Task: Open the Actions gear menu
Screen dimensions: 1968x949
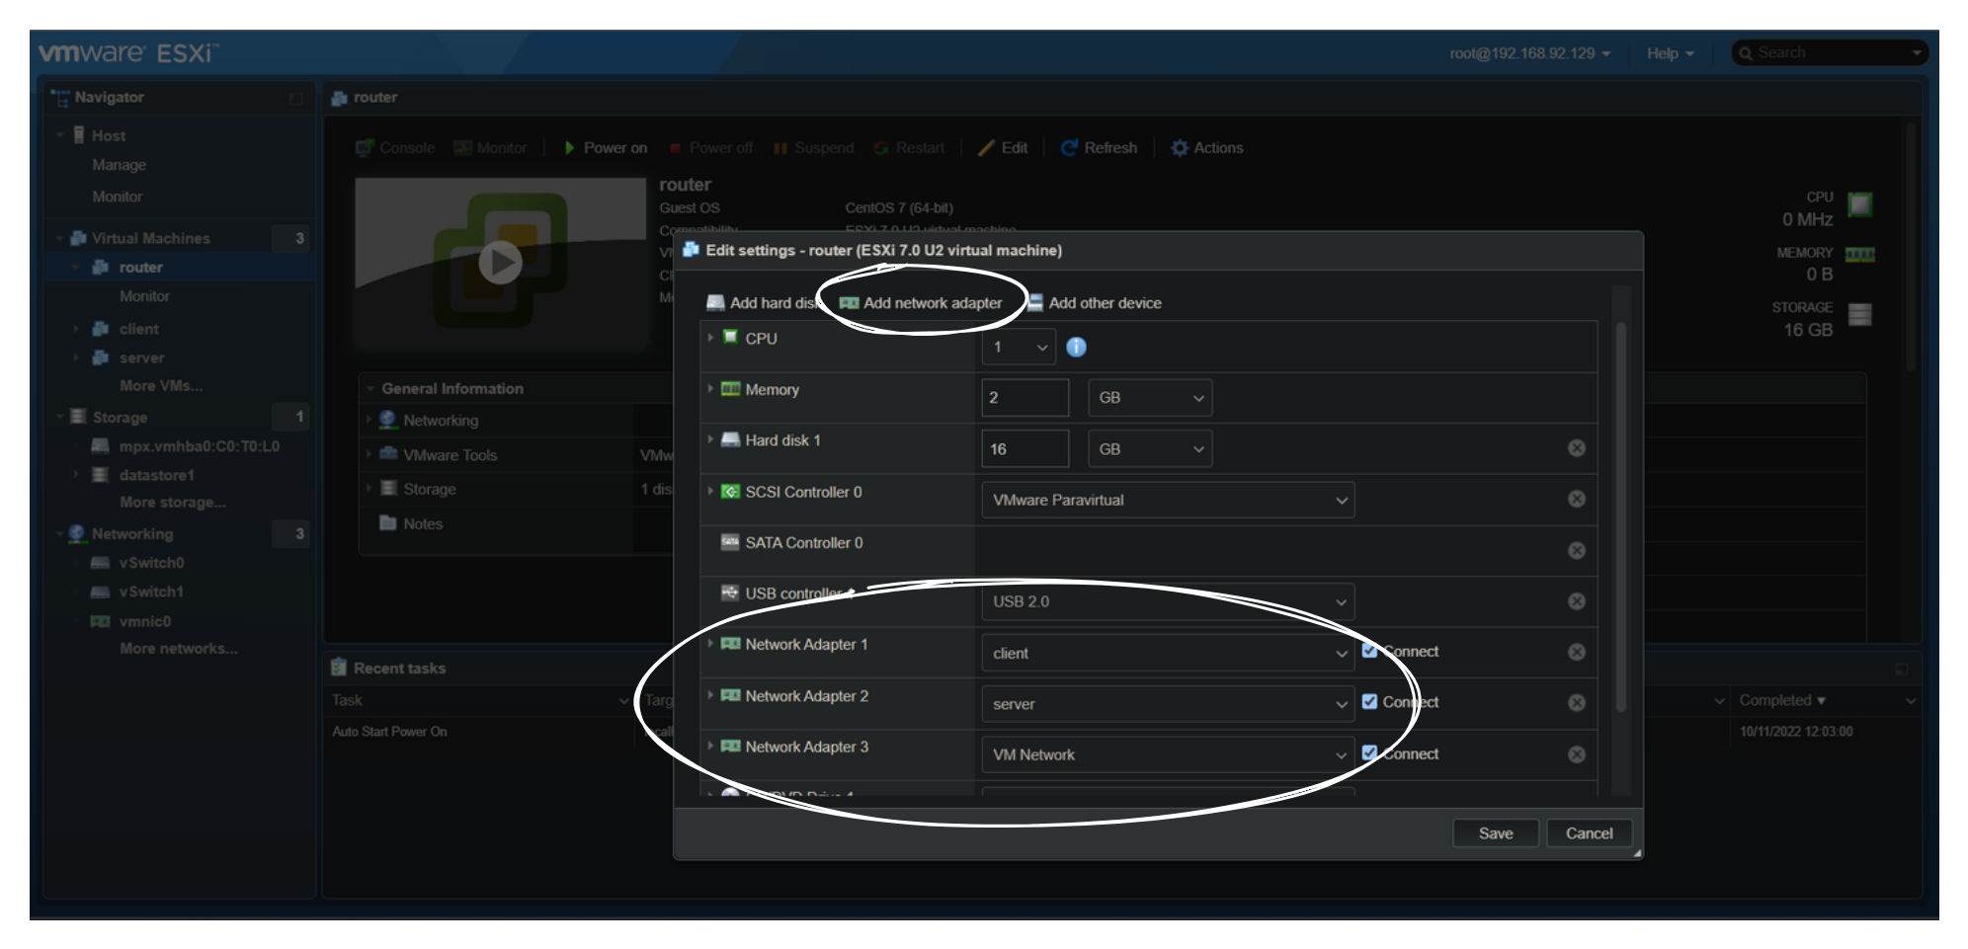Action: (x=1207, y=148)
